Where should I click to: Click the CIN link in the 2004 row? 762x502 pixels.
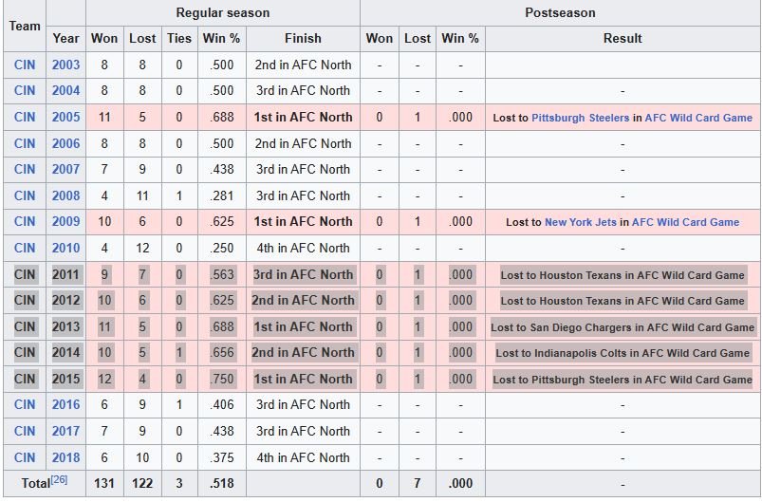[x=25, y=90]
